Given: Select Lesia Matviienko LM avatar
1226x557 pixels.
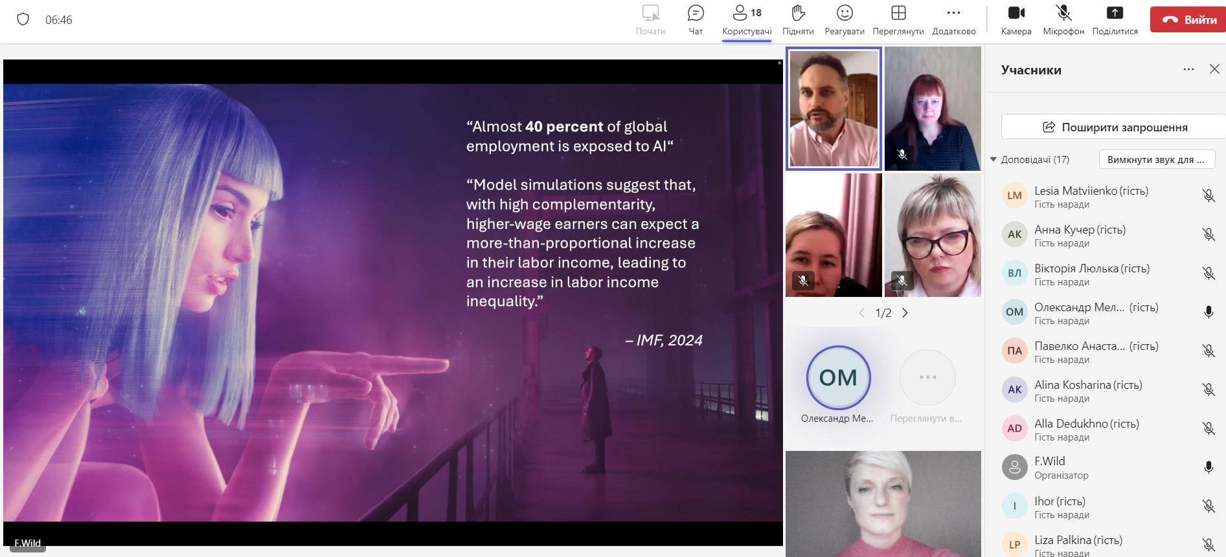Looking at the screenshot, I should click(1015, 195).
